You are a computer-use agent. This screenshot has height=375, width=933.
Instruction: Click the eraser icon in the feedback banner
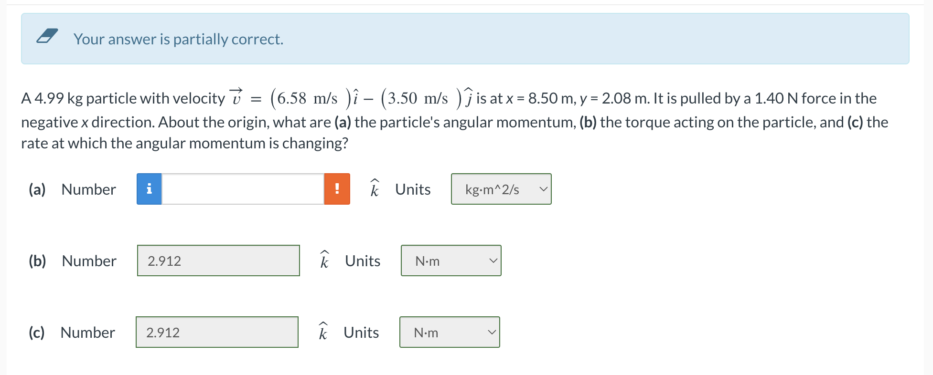[x=47, y=35]
